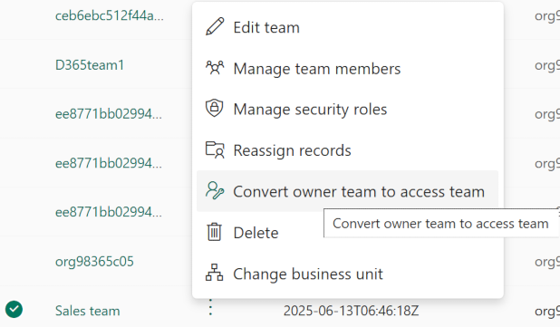Screen dimensions: 560x327
Task: Open Manage security roles option
Action: 310,110
